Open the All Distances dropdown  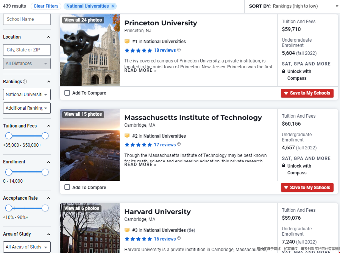coord(27,64)
